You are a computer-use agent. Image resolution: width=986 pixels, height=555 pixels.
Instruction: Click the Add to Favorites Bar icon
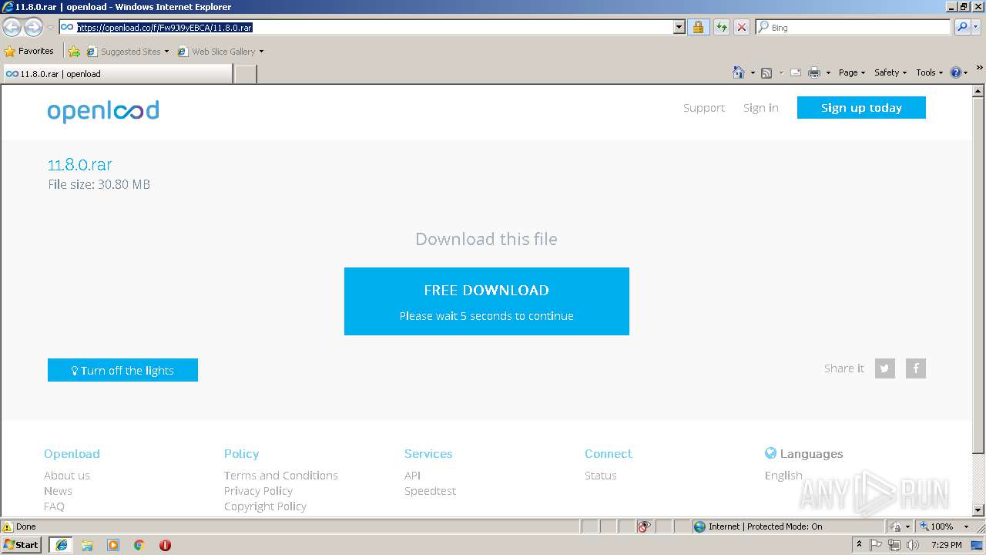point(74,52)
